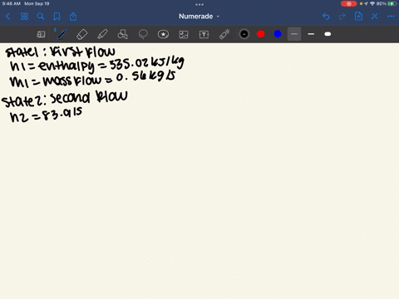Select the Lasso tool
The height and width of the screenshot is (299, 399).
[x=143, y=34]
